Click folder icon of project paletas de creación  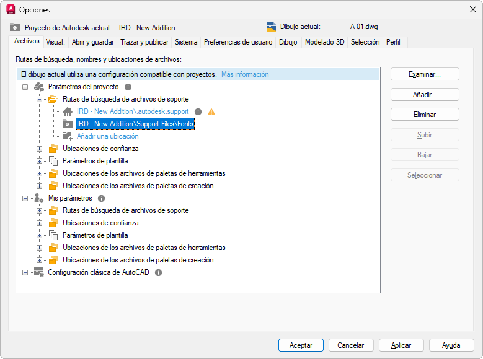click(x=53, y=186)
